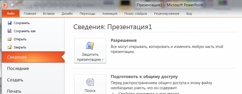Open the Показ слайдов tab
242x94 pixels.
click(x=136, y=14)
